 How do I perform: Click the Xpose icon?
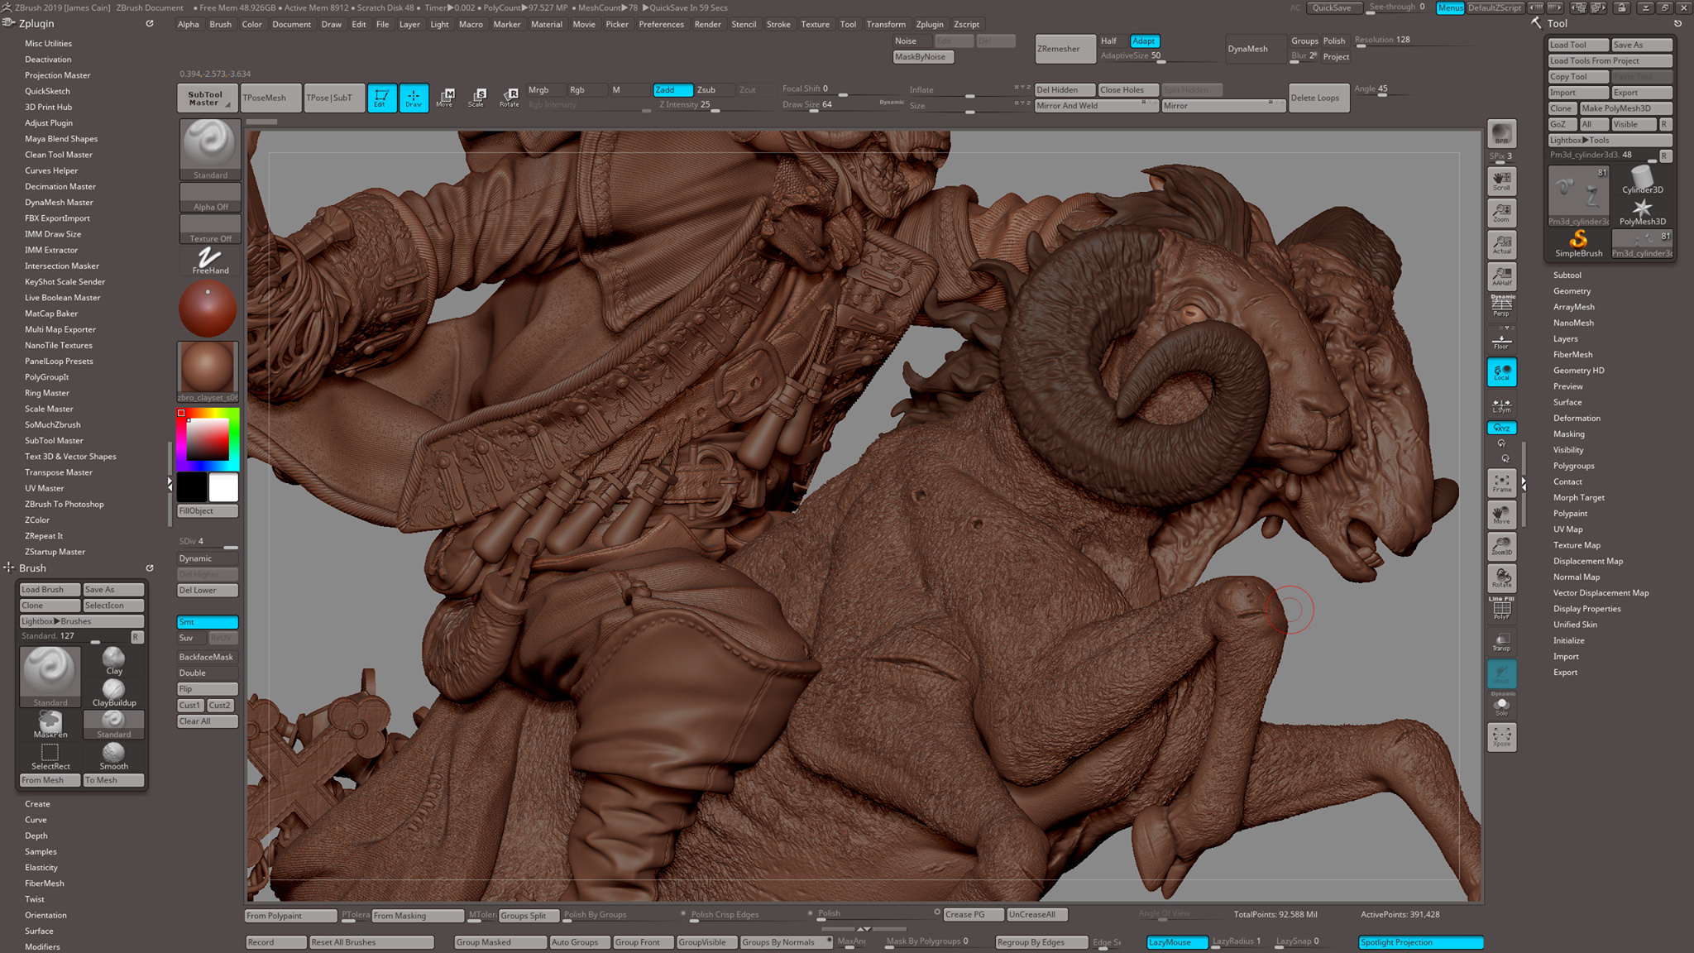(1501, 736)
